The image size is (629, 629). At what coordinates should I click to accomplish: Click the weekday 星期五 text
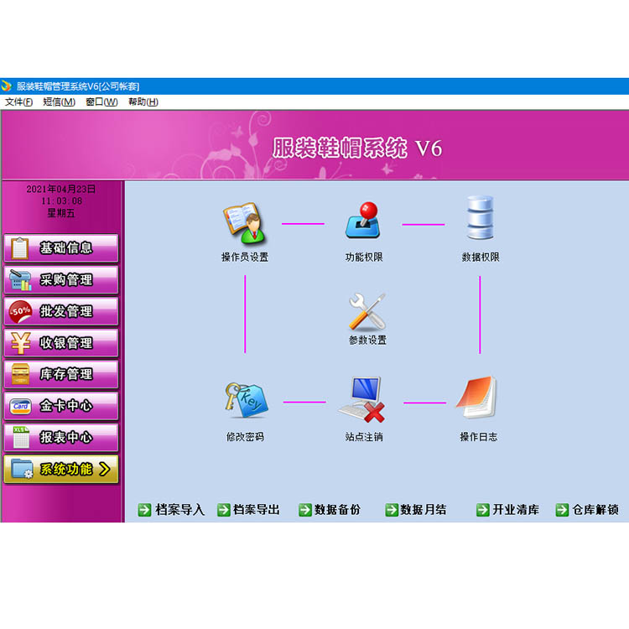point(61,213)
